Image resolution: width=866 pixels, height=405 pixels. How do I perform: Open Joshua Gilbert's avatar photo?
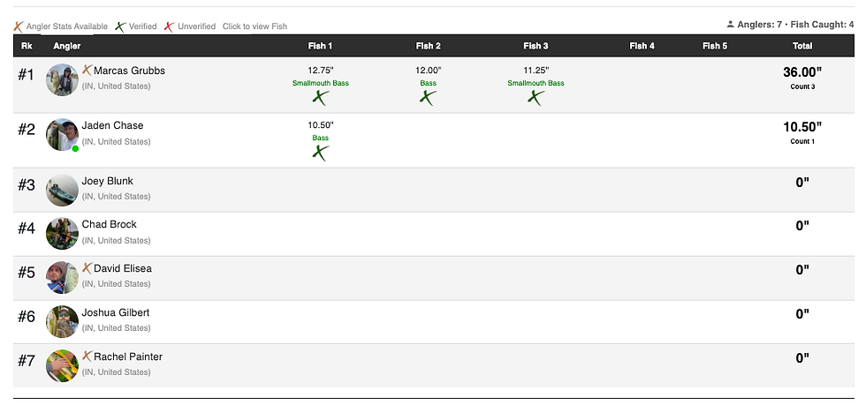pos(62,322)
